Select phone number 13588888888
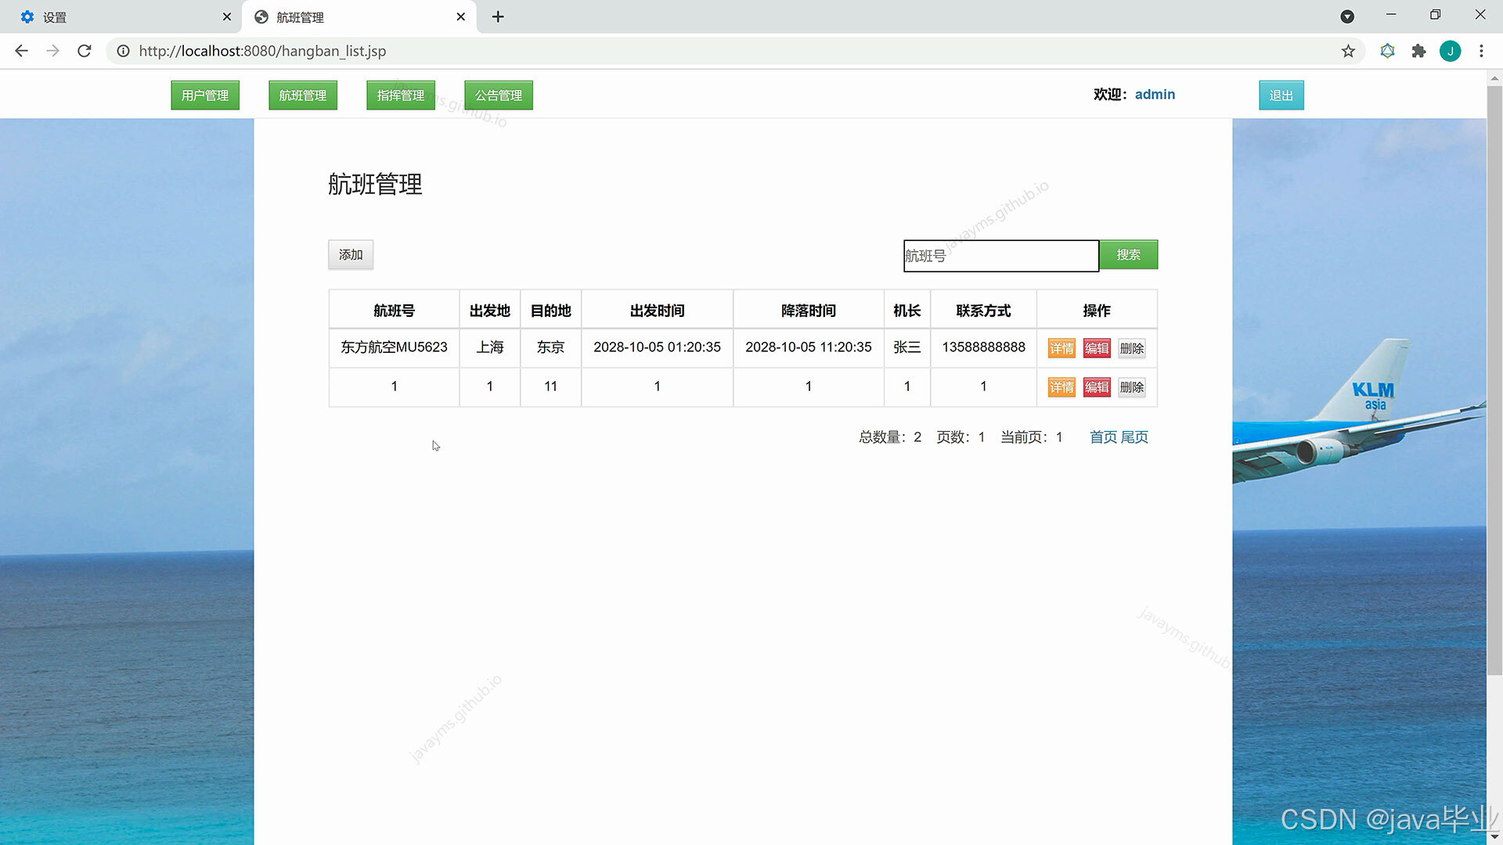1503x845 pixels. click(983, 347)
